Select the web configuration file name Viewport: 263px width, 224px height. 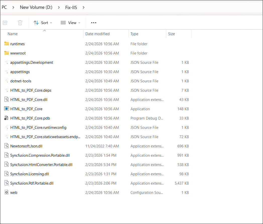(14, 192)
